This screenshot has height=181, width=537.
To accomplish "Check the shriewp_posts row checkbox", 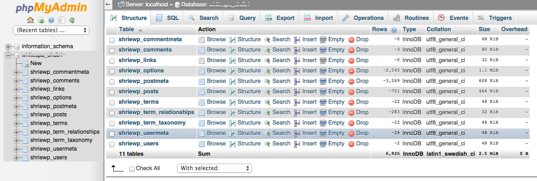I will (x=112, y=92).
